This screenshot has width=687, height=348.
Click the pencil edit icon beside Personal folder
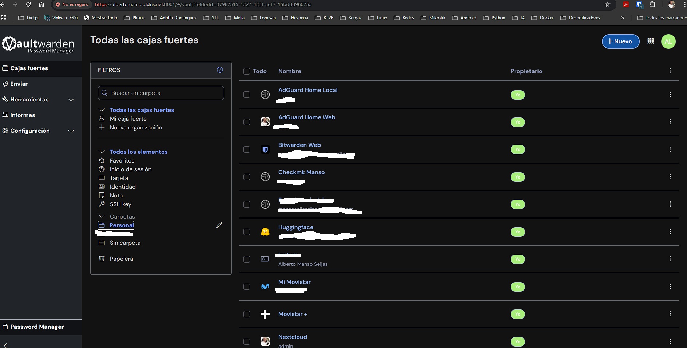click(x=219, y=225)
